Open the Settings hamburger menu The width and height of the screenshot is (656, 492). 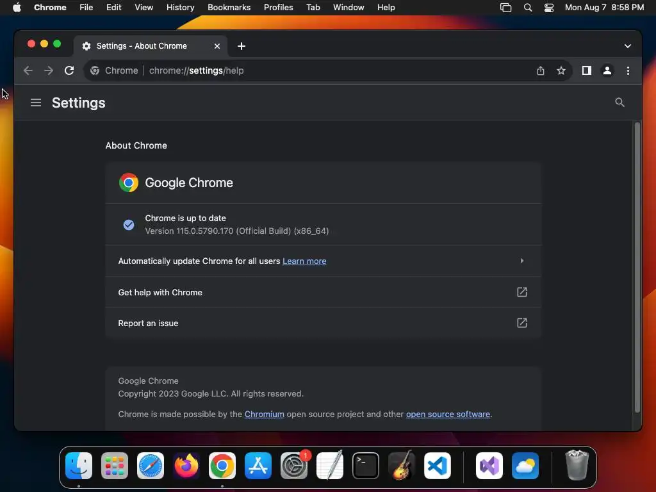point(36,102)
